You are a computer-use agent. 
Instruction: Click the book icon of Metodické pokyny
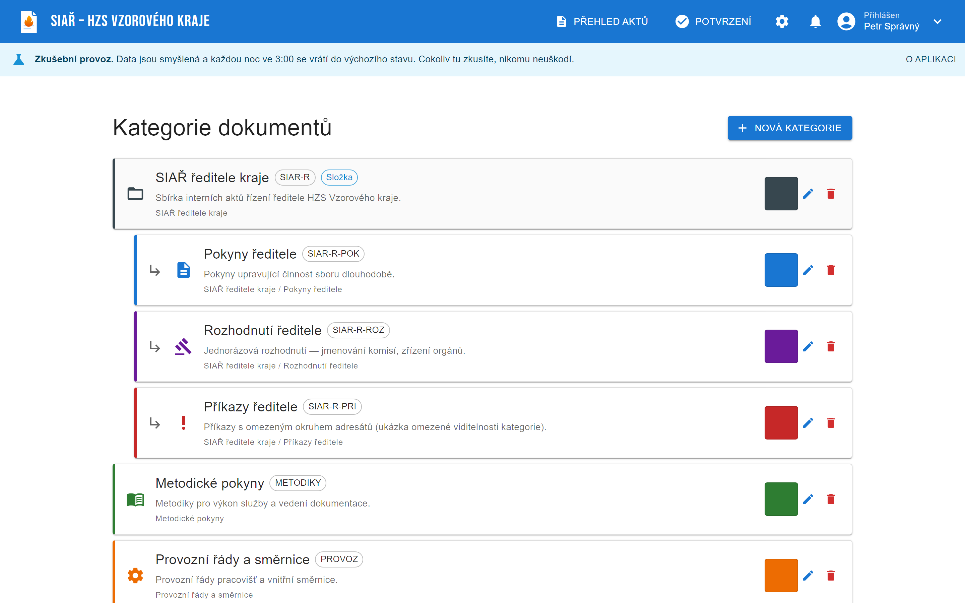click(x=135, y=499)
